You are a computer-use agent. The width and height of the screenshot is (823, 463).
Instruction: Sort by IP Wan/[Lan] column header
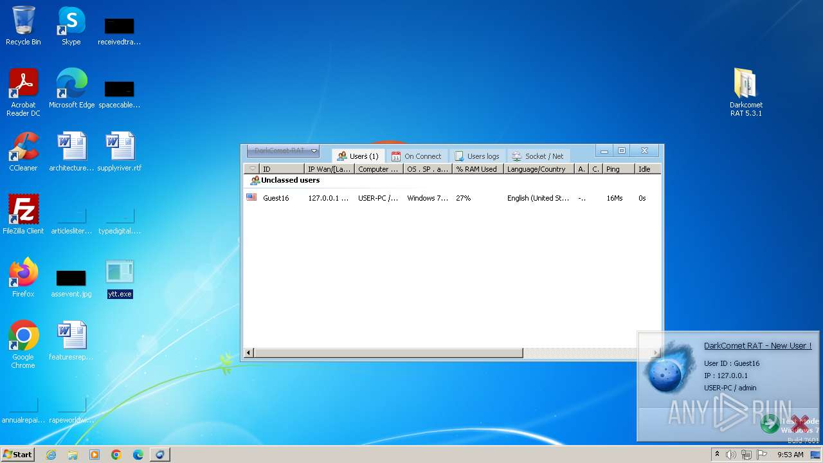329,169
